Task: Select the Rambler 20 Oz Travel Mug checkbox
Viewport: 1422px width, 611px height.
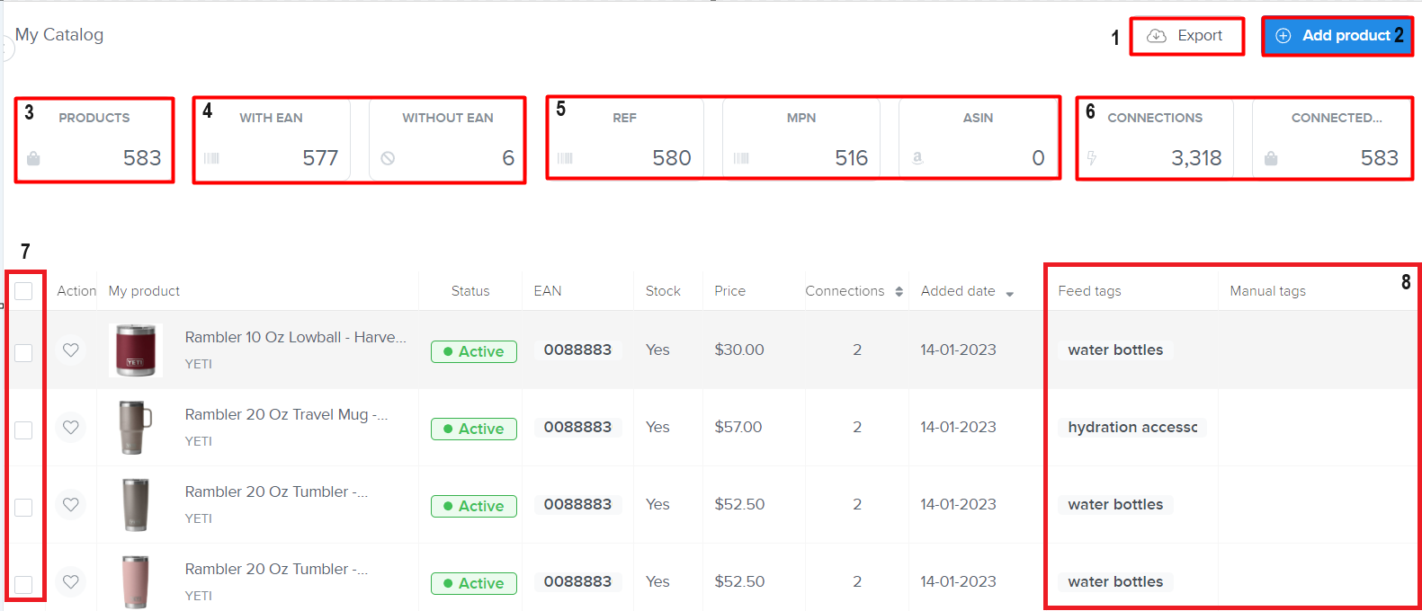Action: click(x=23, y=430)
